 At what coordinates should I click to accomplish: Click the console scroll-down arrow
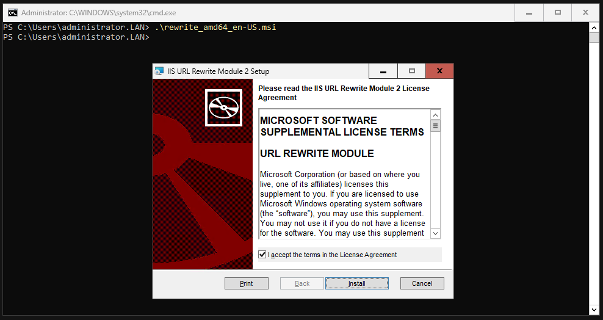594,310
